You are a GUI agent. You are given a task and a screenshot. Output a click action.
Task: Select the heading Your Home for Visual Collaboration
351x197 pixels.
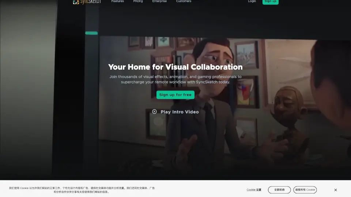[175, 67]
